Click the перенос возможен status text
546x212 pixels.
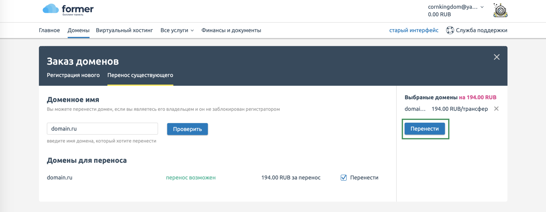(x=191, y=178)
